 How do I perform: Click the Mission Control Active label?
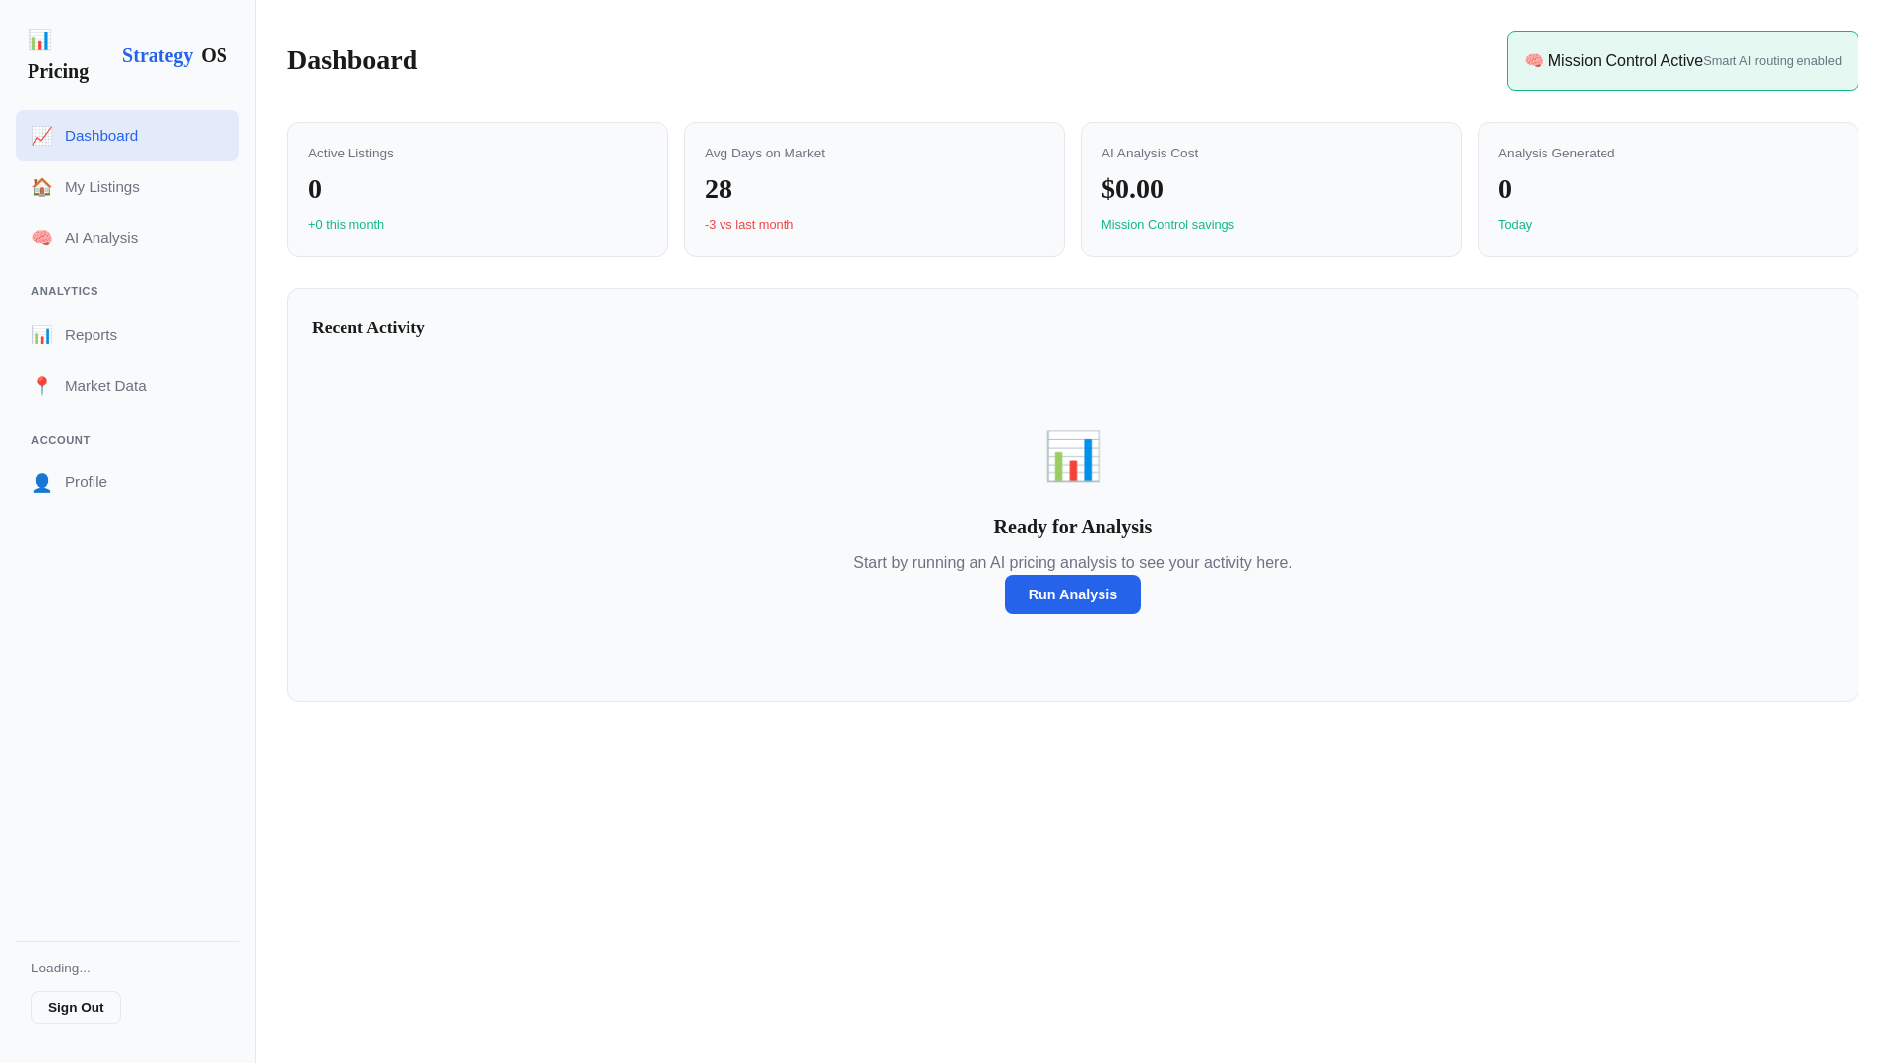click(x=1625, y=61)
